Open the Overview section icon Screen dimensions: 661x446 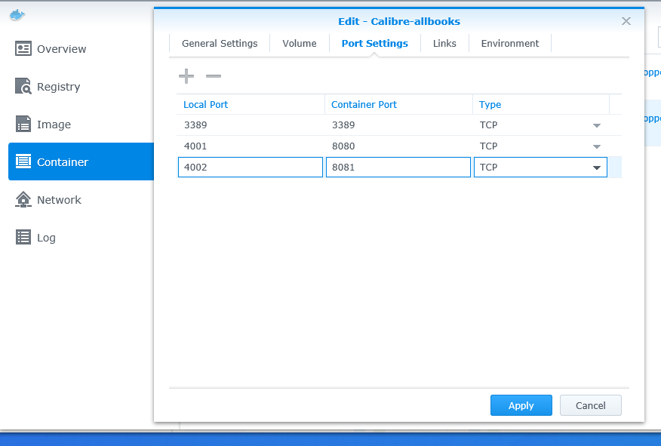coord(23,49)
